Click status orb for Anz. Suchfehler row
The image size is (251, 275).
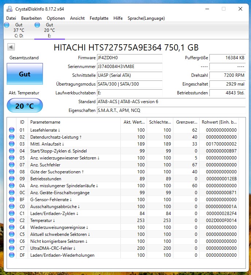pyautogui.click(x=12, y=165)
